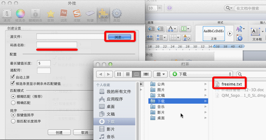Open the 候选条 color wheel tab

(x=20, y=16)
